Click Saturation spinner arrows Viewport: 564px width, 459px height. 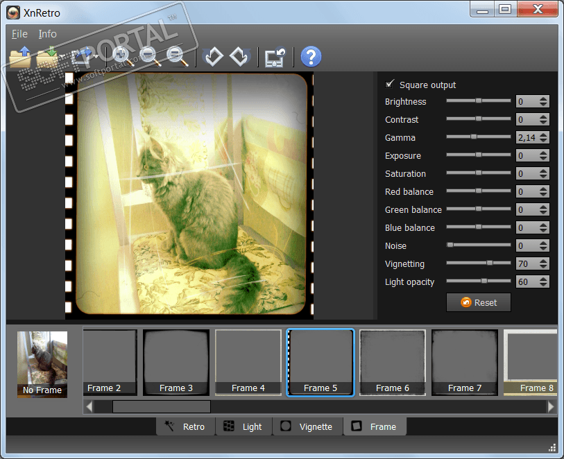pos(543,173)
